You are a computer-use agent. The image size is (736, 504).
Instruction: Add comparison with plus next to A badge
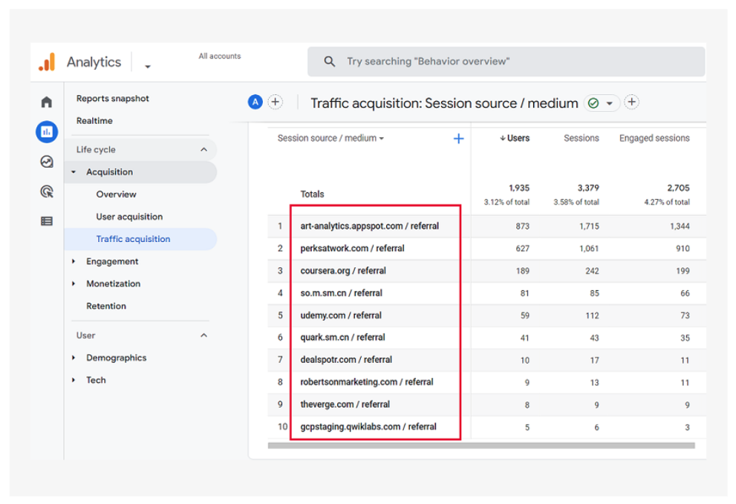tap(275, 102)
